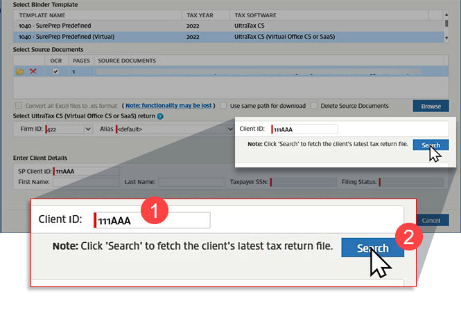Select the 1040 - SurePrep Predefined template row
Image resolution: width=461 pixels, height=312 pixels.
[229, 26]
